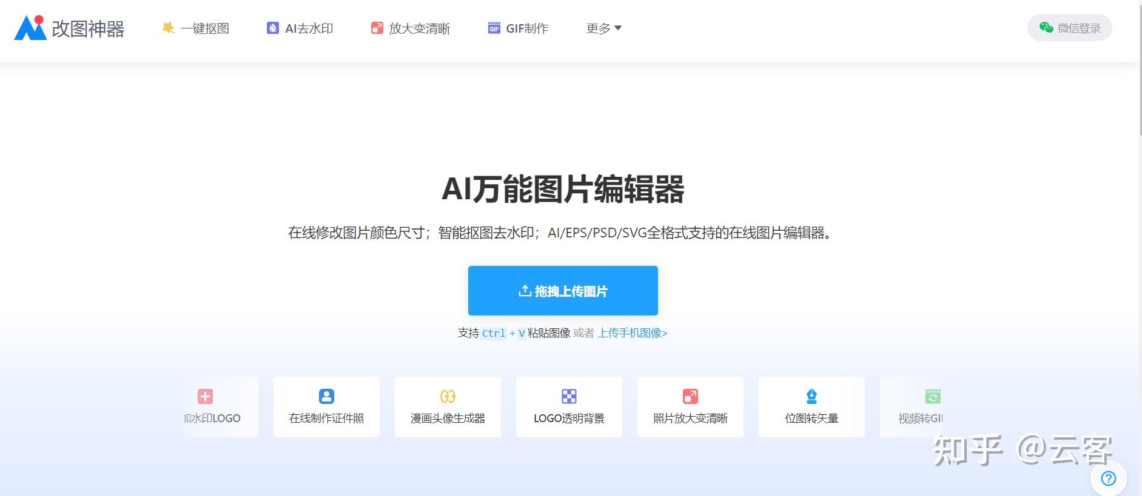
Task: Click the GIF icon in navbar
Action: pyautogui.click(x=494, y=28)
